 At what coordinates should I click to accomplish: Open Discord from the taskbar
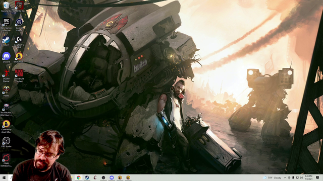112,177
